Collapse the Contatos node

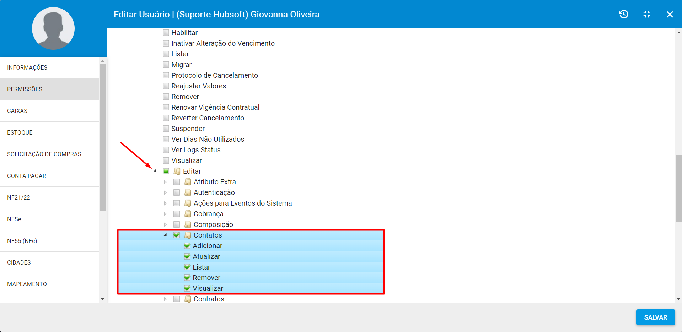click(x=165, y=235)
